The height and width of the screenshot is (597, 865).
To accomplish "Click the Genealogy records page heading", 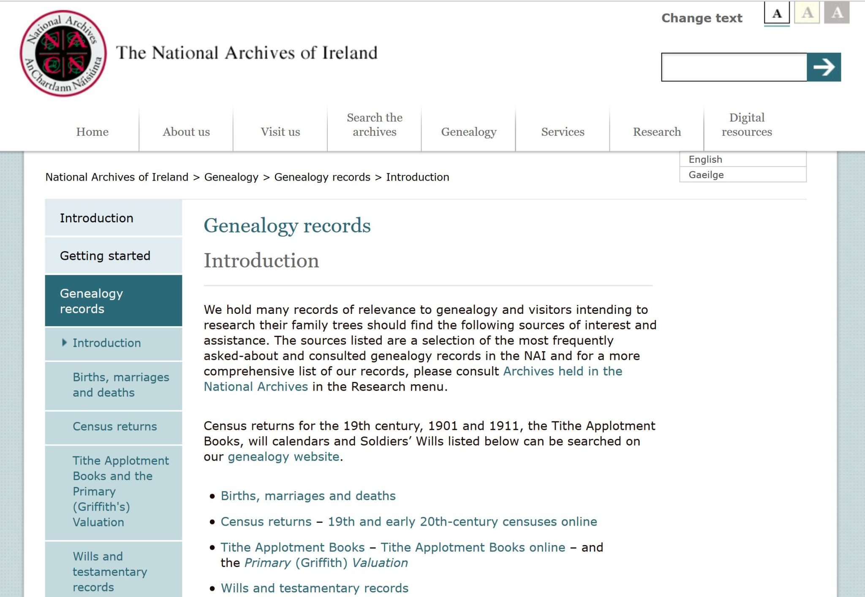I will click(287, 226).
